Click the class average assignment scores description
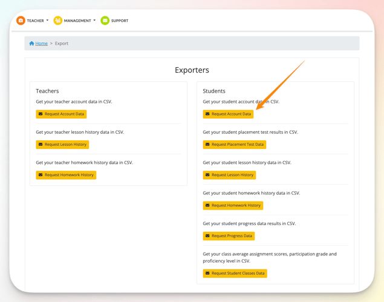Image resolution: width=384 pixels, height=302 pixels. [270, 257]
